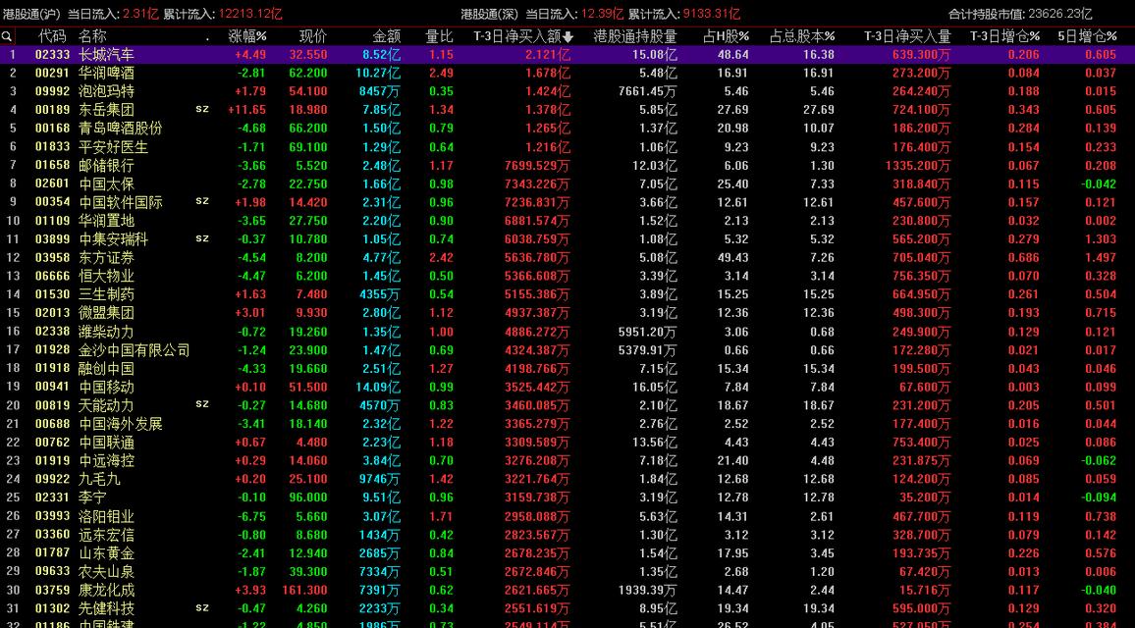Viewport: 1135px width, 628px height.
Task: Sort by 现价 column header
Action: pos(313,36)
